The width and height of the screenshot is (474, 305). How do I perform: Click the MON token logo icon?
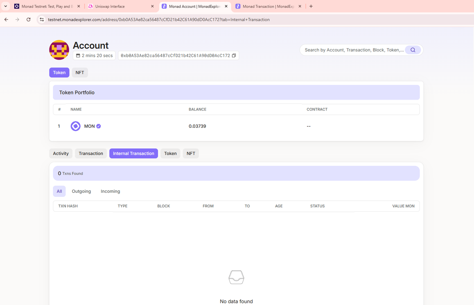75,126
